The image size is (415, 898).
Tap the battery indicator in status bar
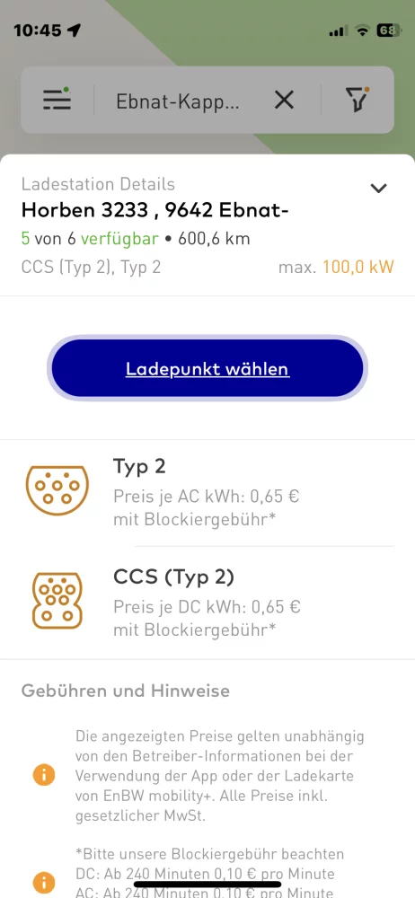(389, 31)
